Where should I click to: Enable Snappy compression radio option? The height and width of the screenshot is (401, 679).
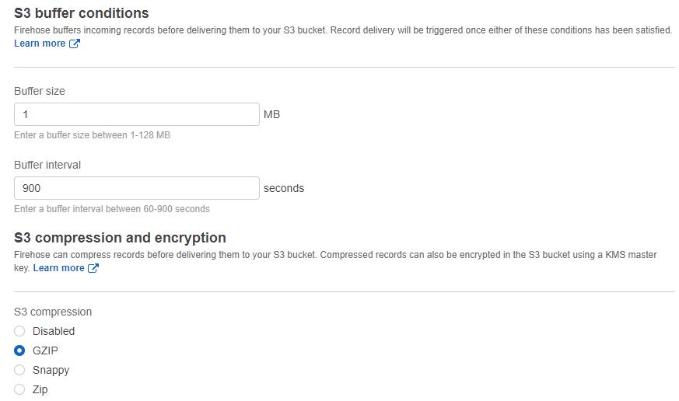[20, 370]
